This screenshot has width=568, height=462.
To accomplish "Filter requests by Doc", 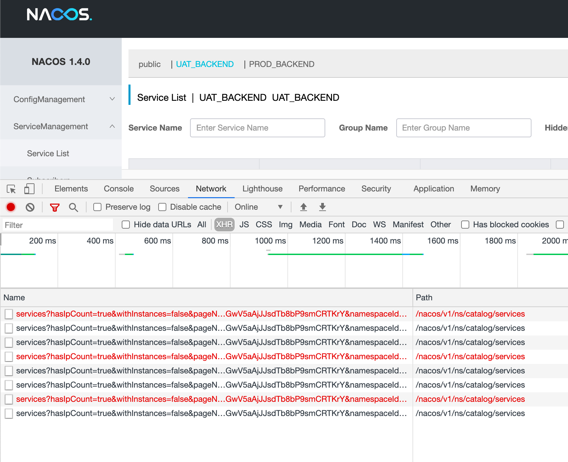I will (x=359, y=225).
